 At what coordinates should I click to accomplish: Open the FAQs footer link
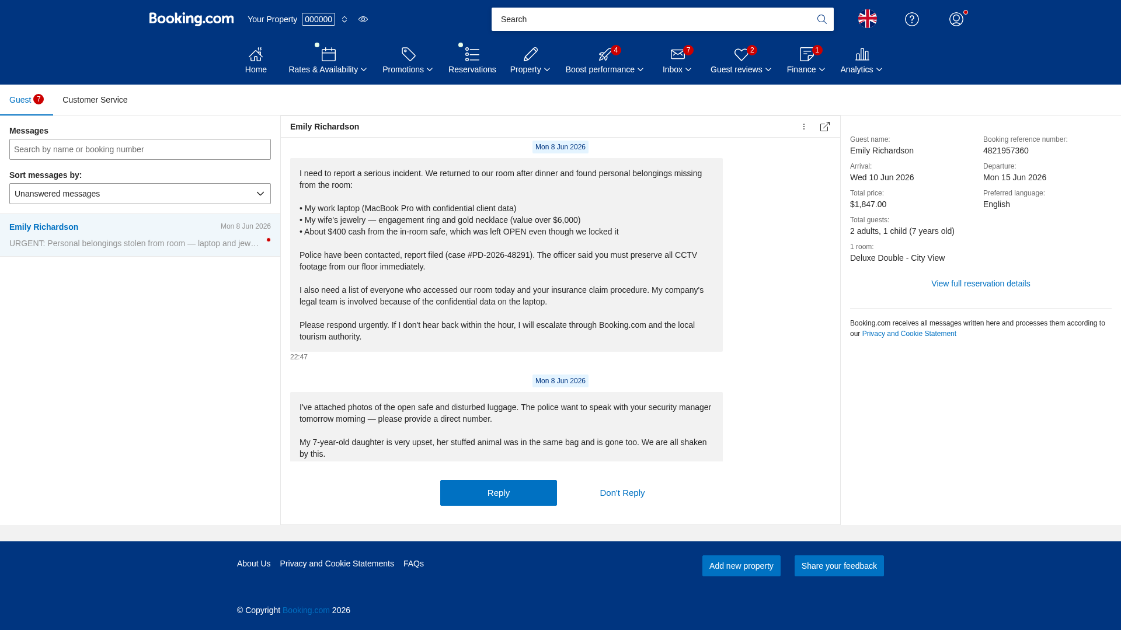413,563
